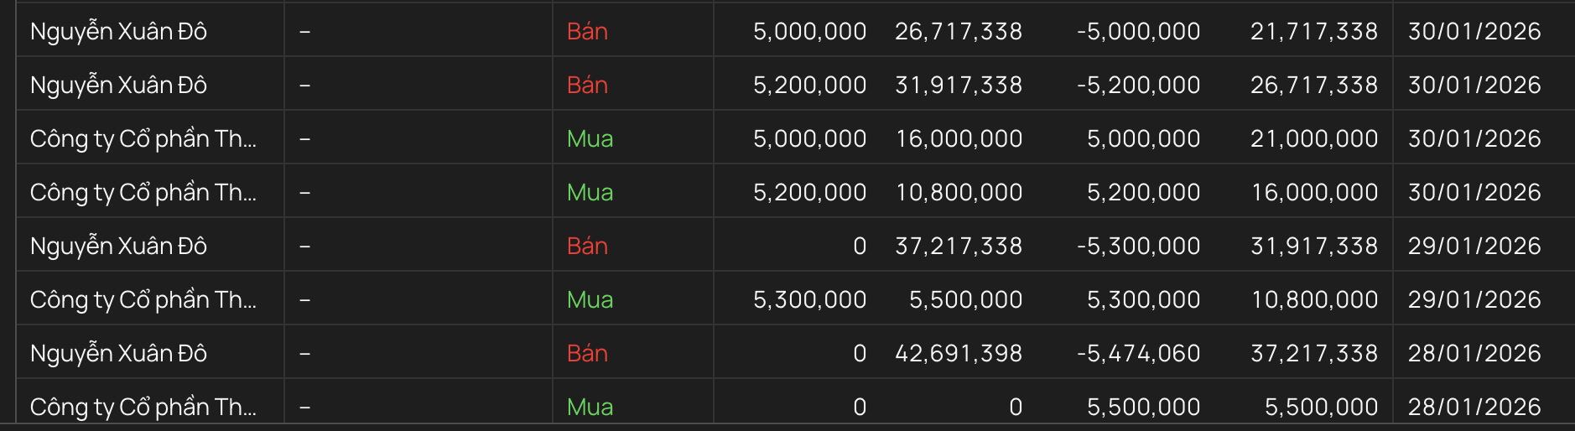Select the date in the 42,691,398 row

(x=1474, y=353)
